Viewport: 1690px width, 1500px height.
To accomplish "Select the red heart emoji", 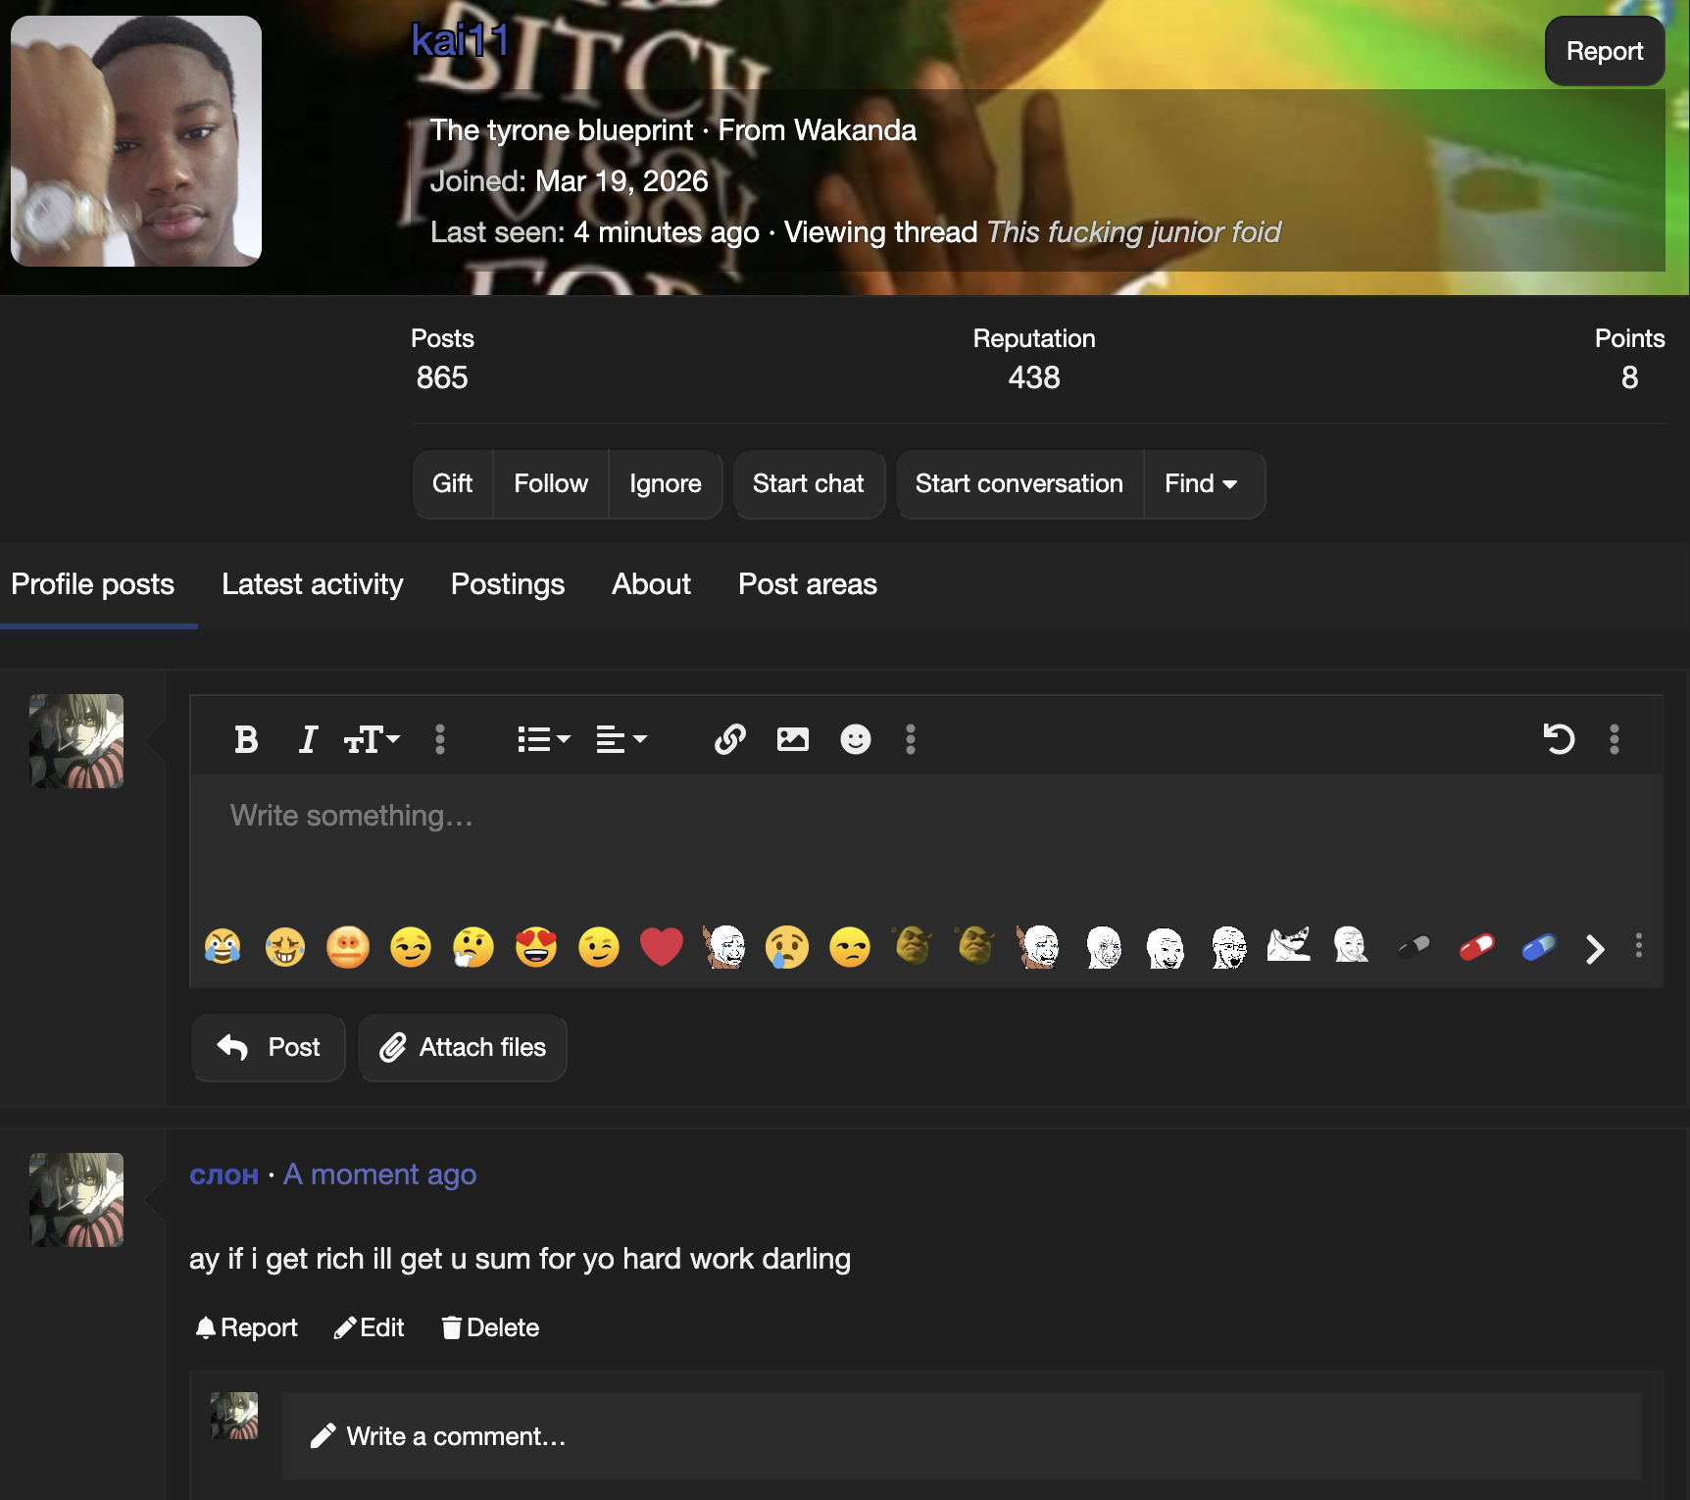I will click(662, 947).
